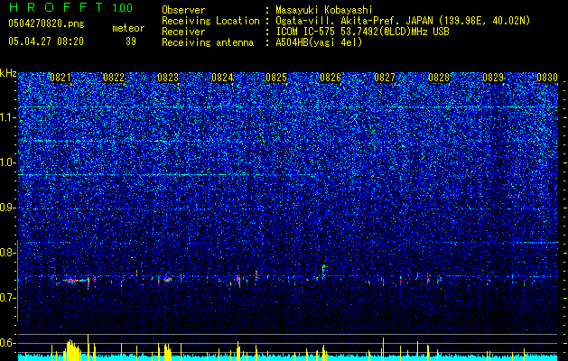This screenshot has height=361, width=568.
Task: Click the long red meteor echo after 0821
Action: 75,281
